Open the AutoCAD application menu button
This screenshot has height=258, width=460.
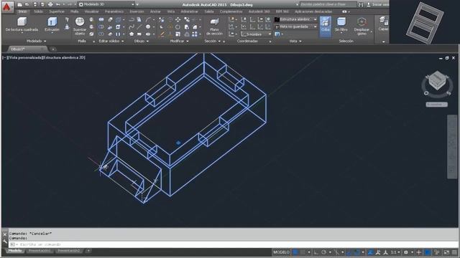7,7
